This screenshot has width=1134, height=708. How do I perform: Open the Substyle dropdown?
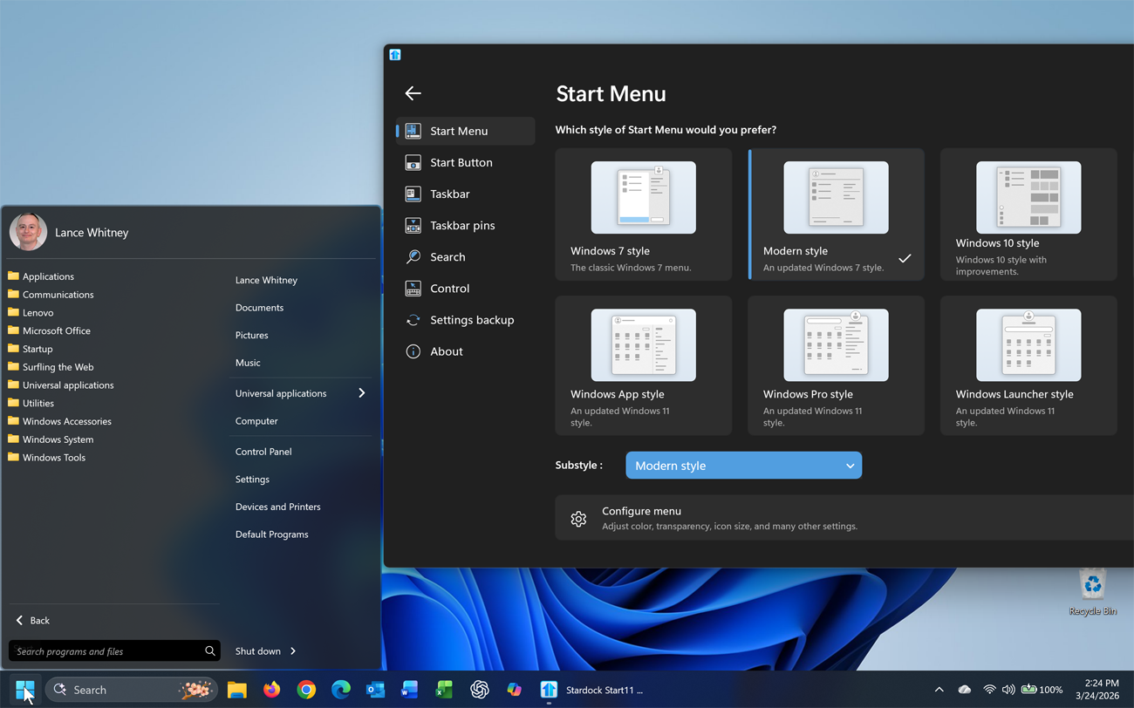(743, 465)
